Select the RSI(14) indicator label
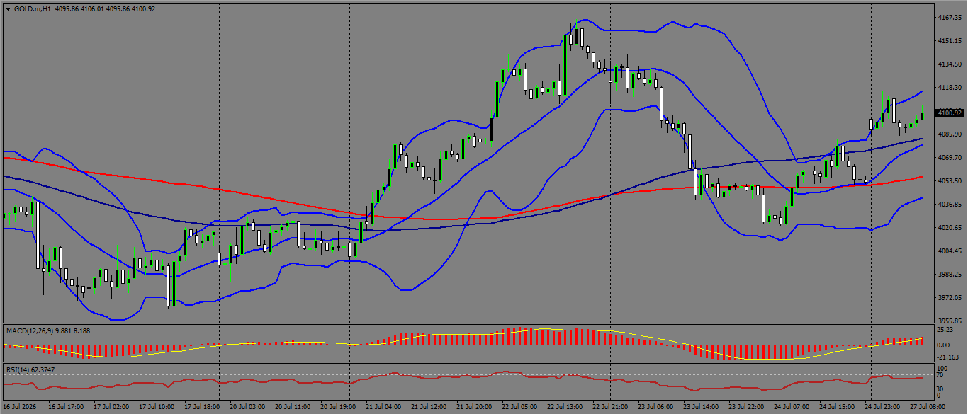This screenshot has height=414, width=968. point(16,369)
